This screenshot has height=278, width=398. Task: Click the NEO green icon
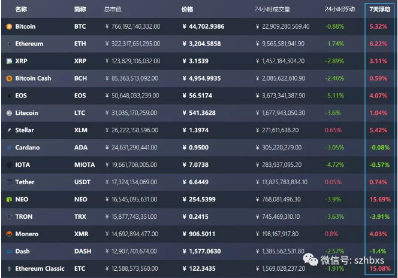point(9,199)
